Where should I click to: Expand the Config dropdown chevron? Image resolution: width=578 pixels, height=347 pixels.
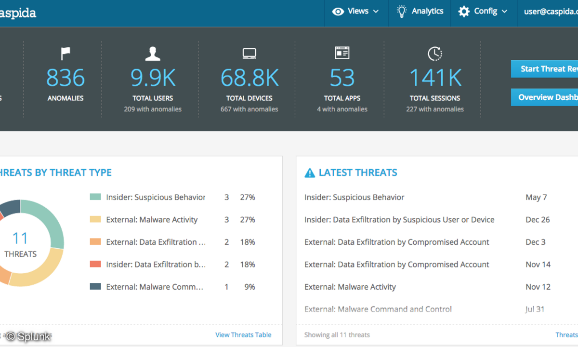505,12
